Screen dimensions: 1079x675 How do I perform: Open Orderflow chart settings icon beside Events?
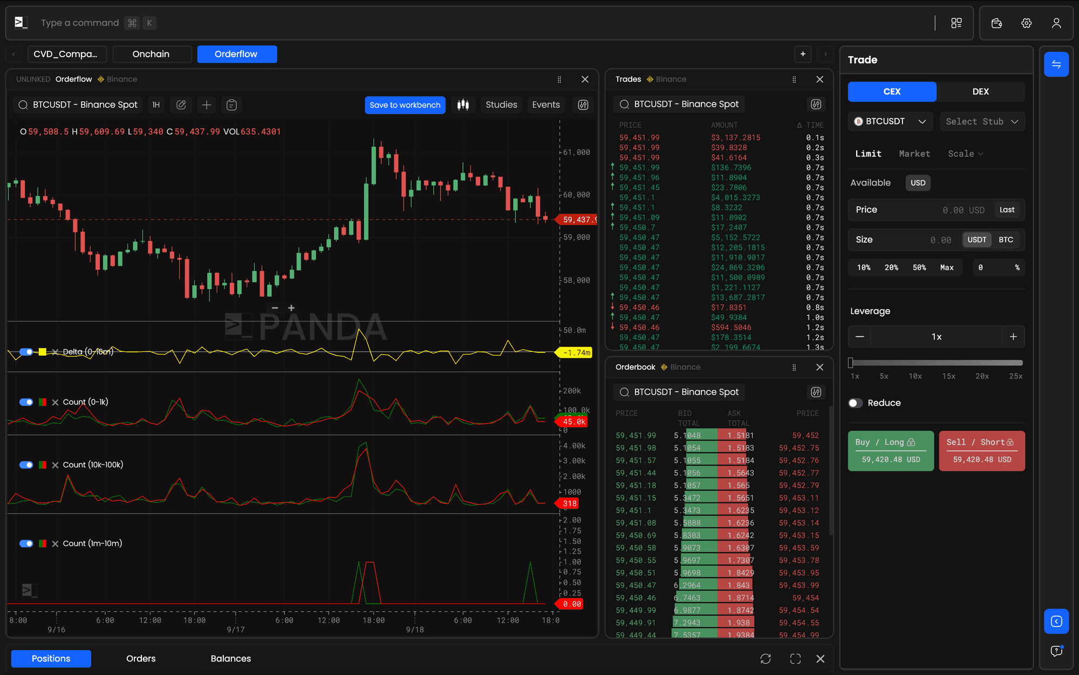pyautogui.click(x=583, y=105)
